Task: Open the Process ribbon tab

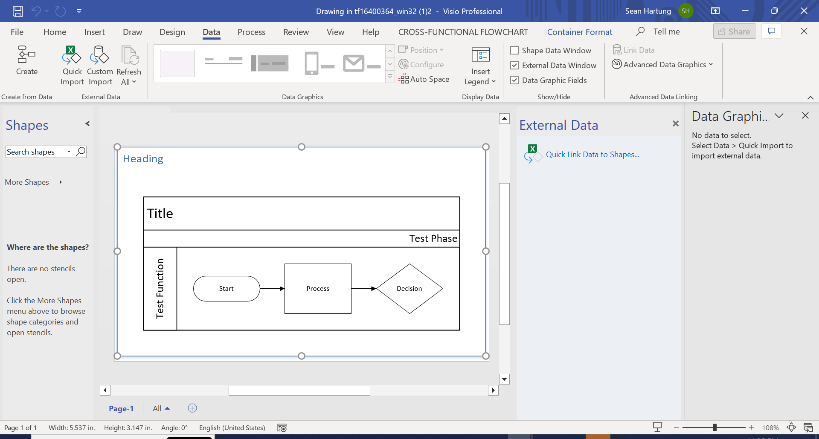Action: pos(251,32)
